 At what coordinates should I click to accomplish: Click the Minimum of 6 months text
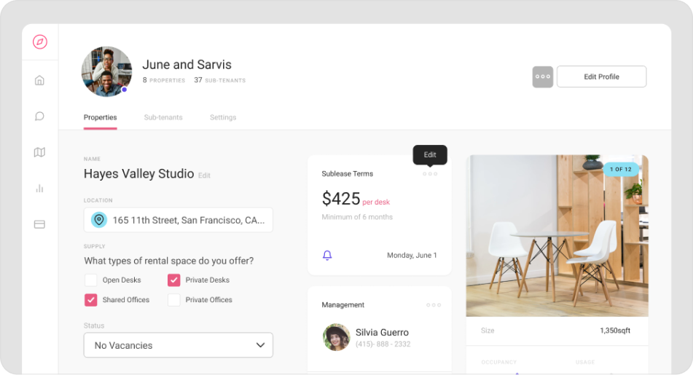[357, 217]
